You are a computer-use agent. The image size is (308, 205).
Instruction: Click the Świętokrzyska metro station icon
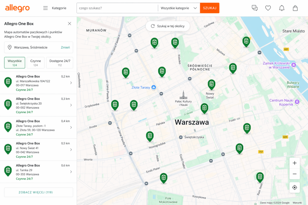click(x=181, y=137)
